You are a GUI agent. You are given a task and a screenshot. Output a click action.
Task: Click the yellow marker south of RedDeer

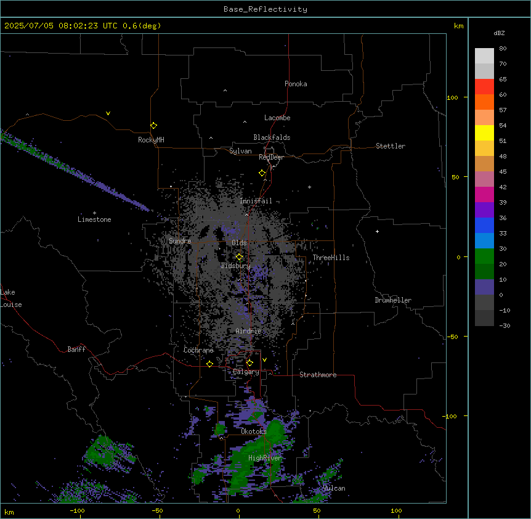click(262, 173)
